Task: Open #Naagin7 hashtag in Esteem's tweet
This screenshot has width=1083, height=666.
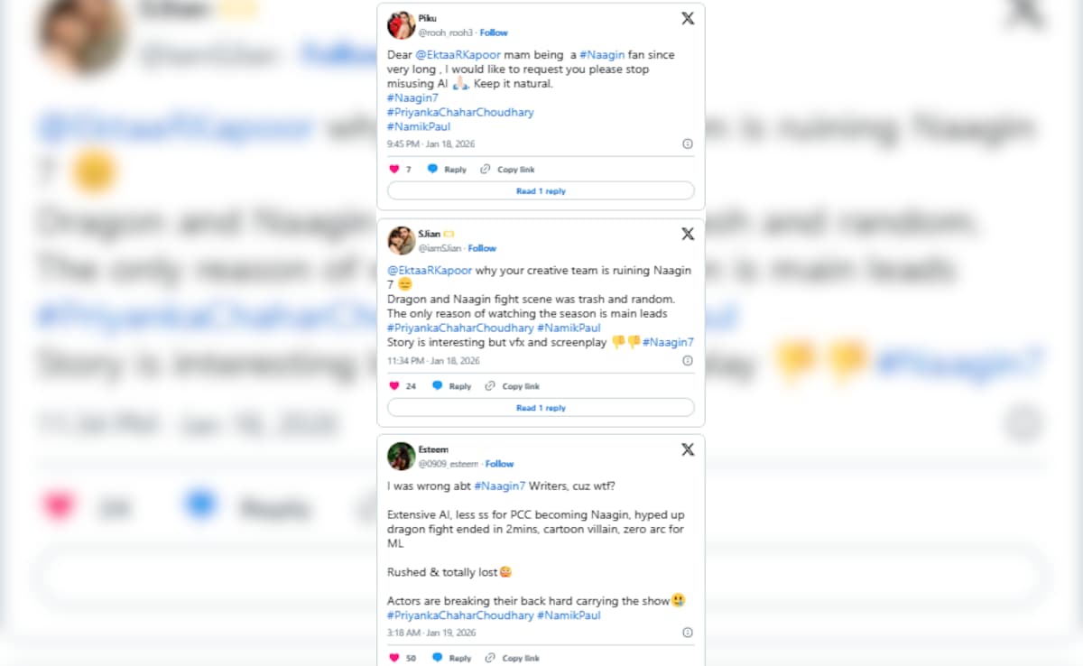Action: coord(499,486)
